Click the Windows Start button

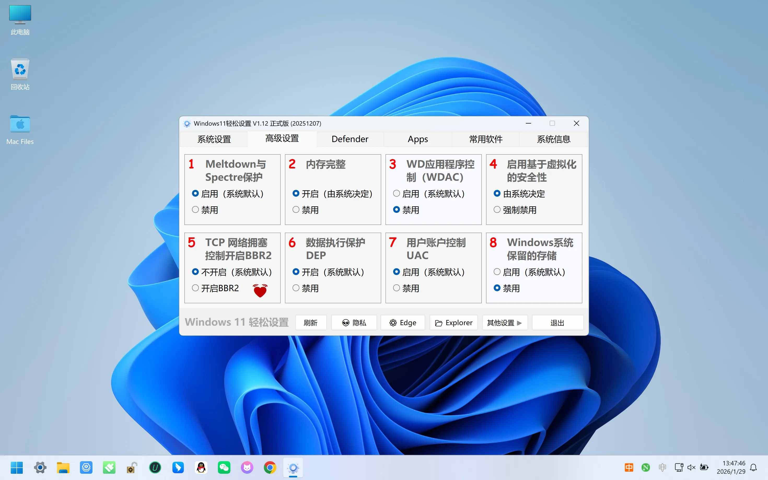[17, 467]
